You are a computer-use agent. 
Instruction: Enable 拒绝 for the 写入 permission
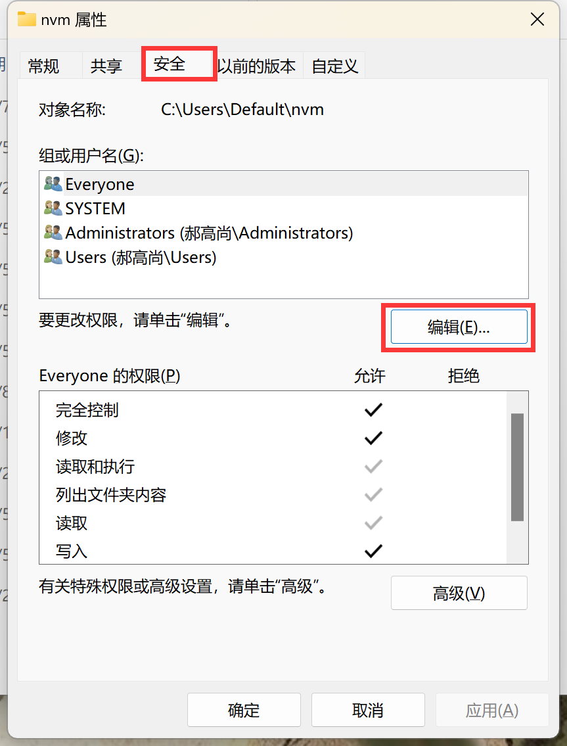click(463, 551)
